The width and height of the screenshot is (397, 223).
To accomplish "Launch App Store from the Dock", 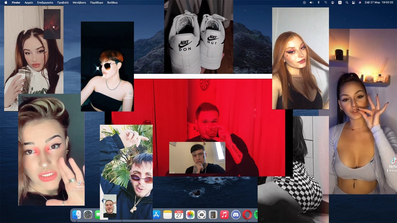I will (156, 214).
